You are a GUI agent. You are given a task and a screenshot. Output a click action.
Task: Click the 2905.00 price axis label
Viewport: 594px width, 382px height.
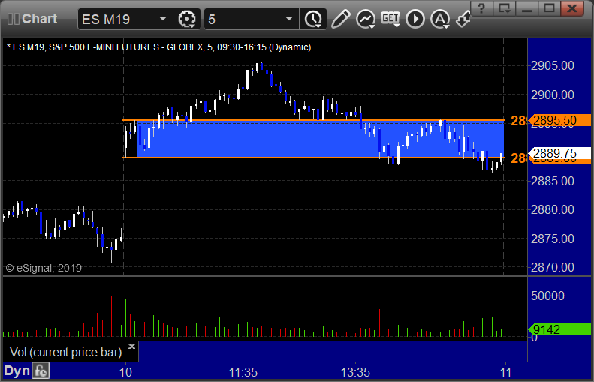(553, 65)
